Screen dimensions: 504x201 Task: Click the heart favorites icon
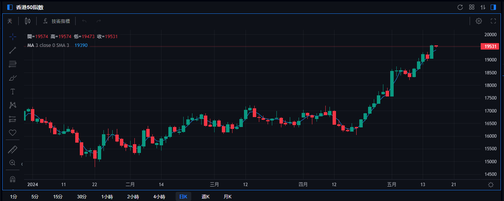13,133
